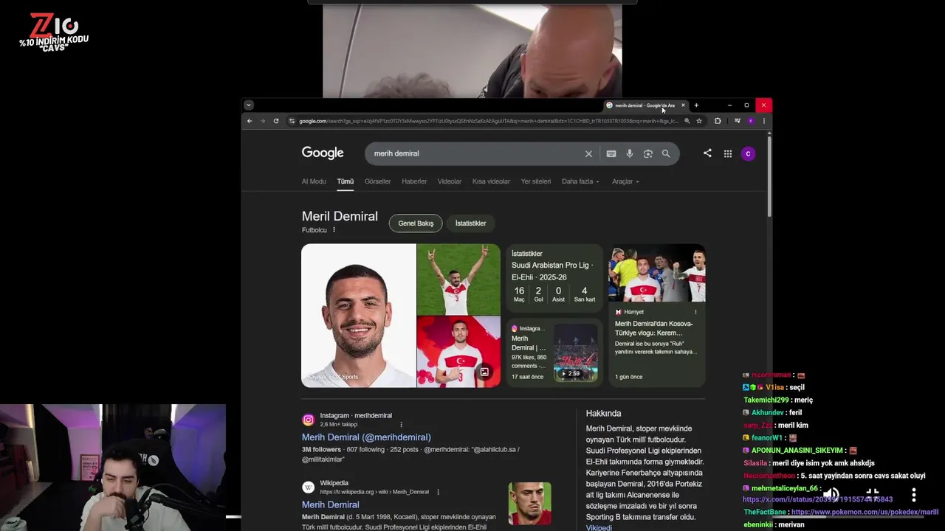Click the Google logo
The height and width of the screenshot is (531, 945).
pos(323,153)
